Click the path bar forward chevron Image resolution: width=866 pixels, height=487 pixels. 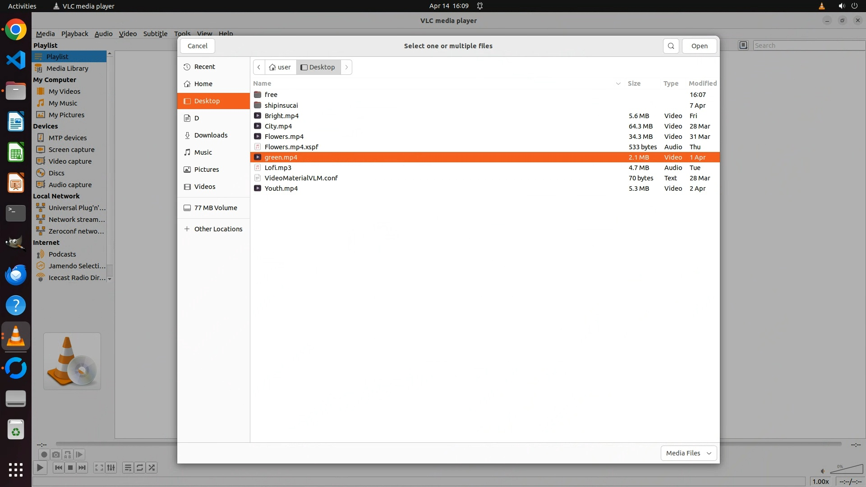point(346,67)
